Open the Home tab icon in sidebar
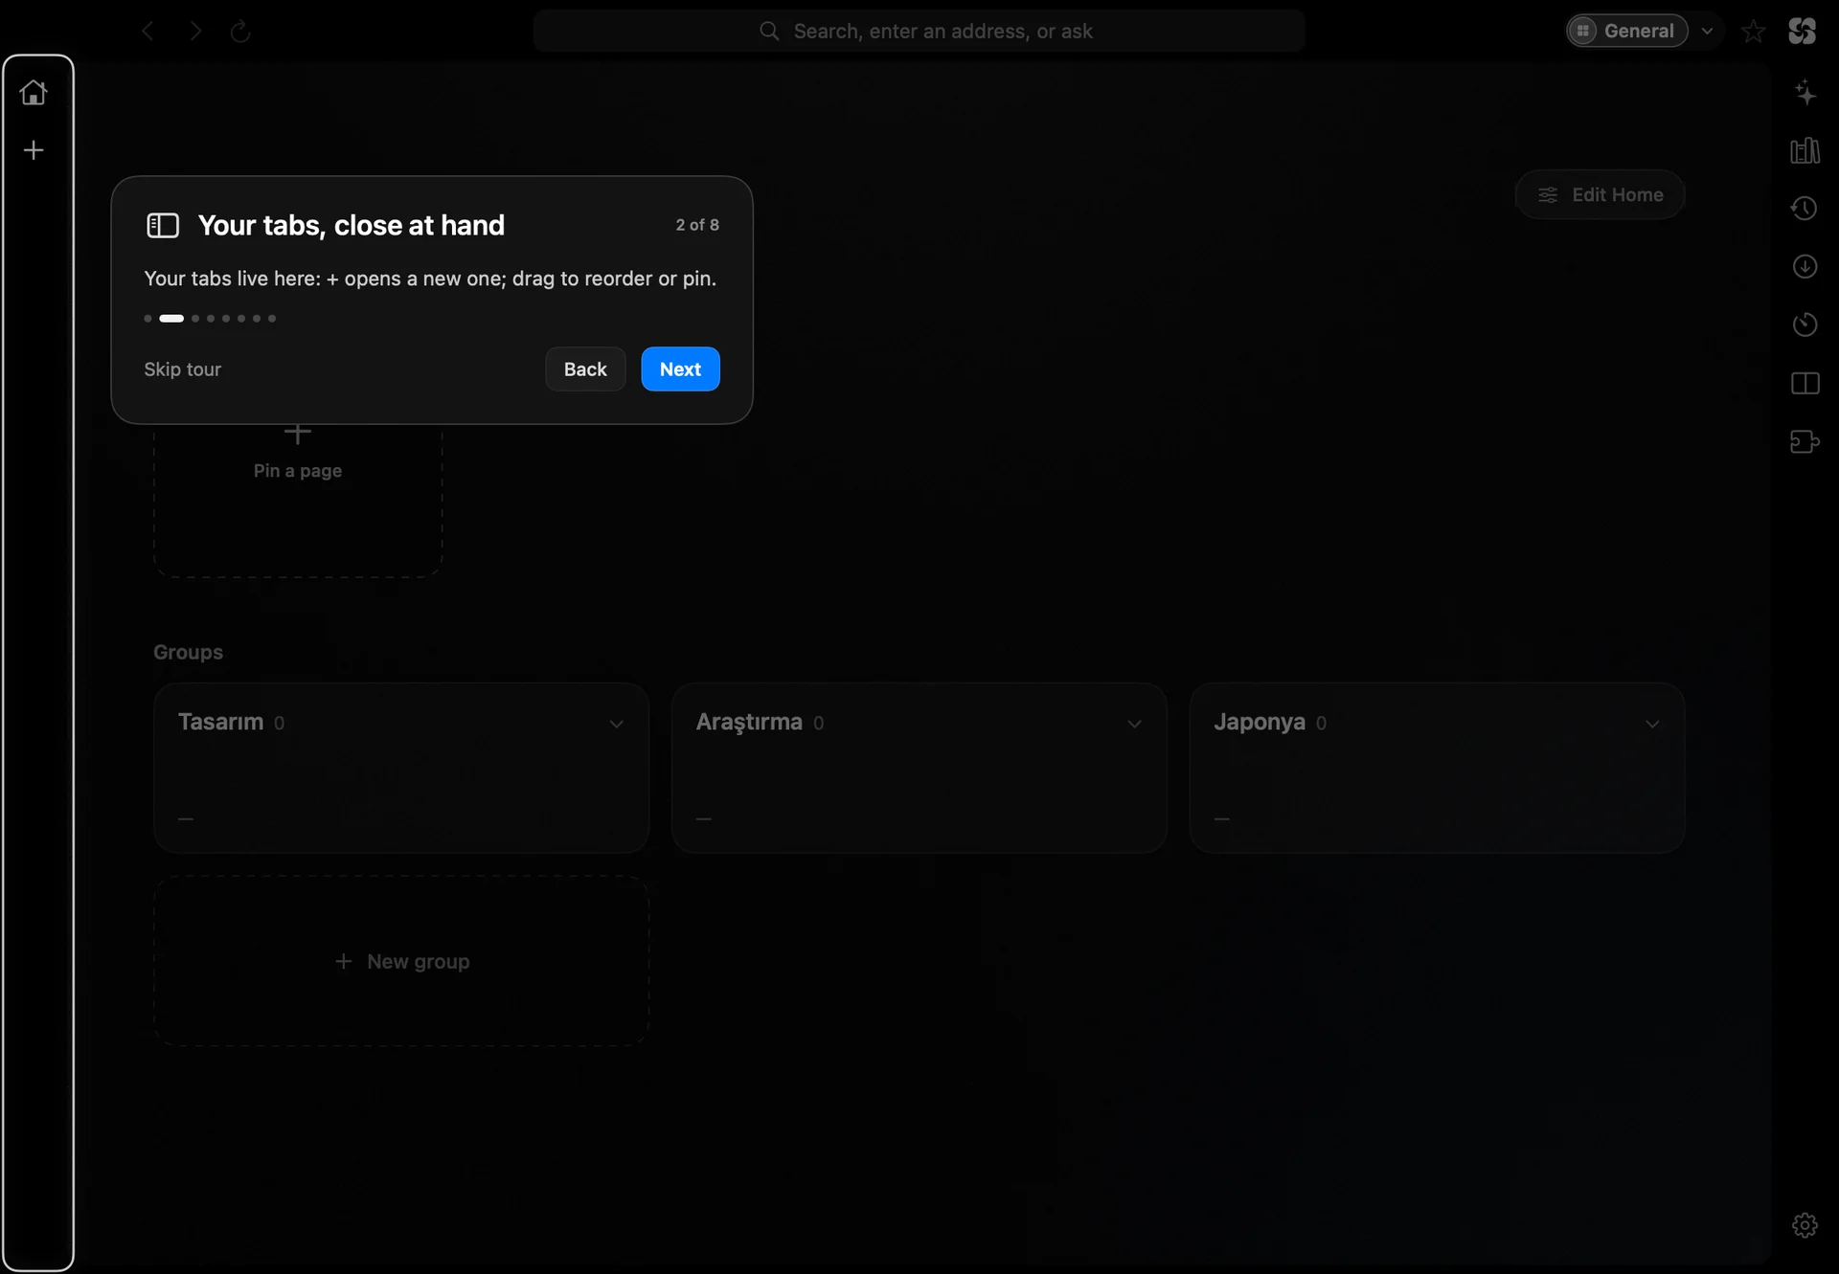The width and height of the screenshot is (1839, 1274). click(x=34, y=93)
